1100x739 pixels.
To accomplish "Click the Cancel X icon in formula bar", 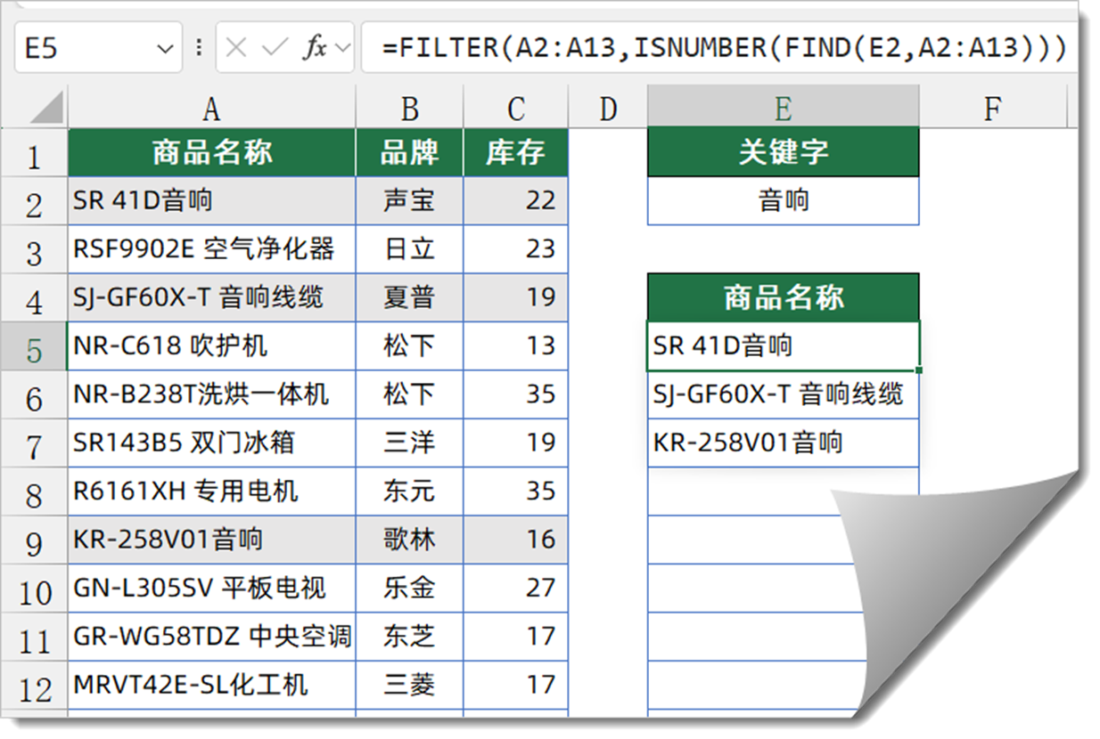I will (236, 48).
